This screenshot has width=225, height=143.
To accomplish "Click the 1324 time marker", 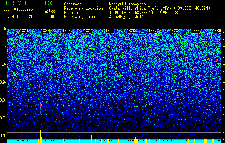I will pos(88,31).
